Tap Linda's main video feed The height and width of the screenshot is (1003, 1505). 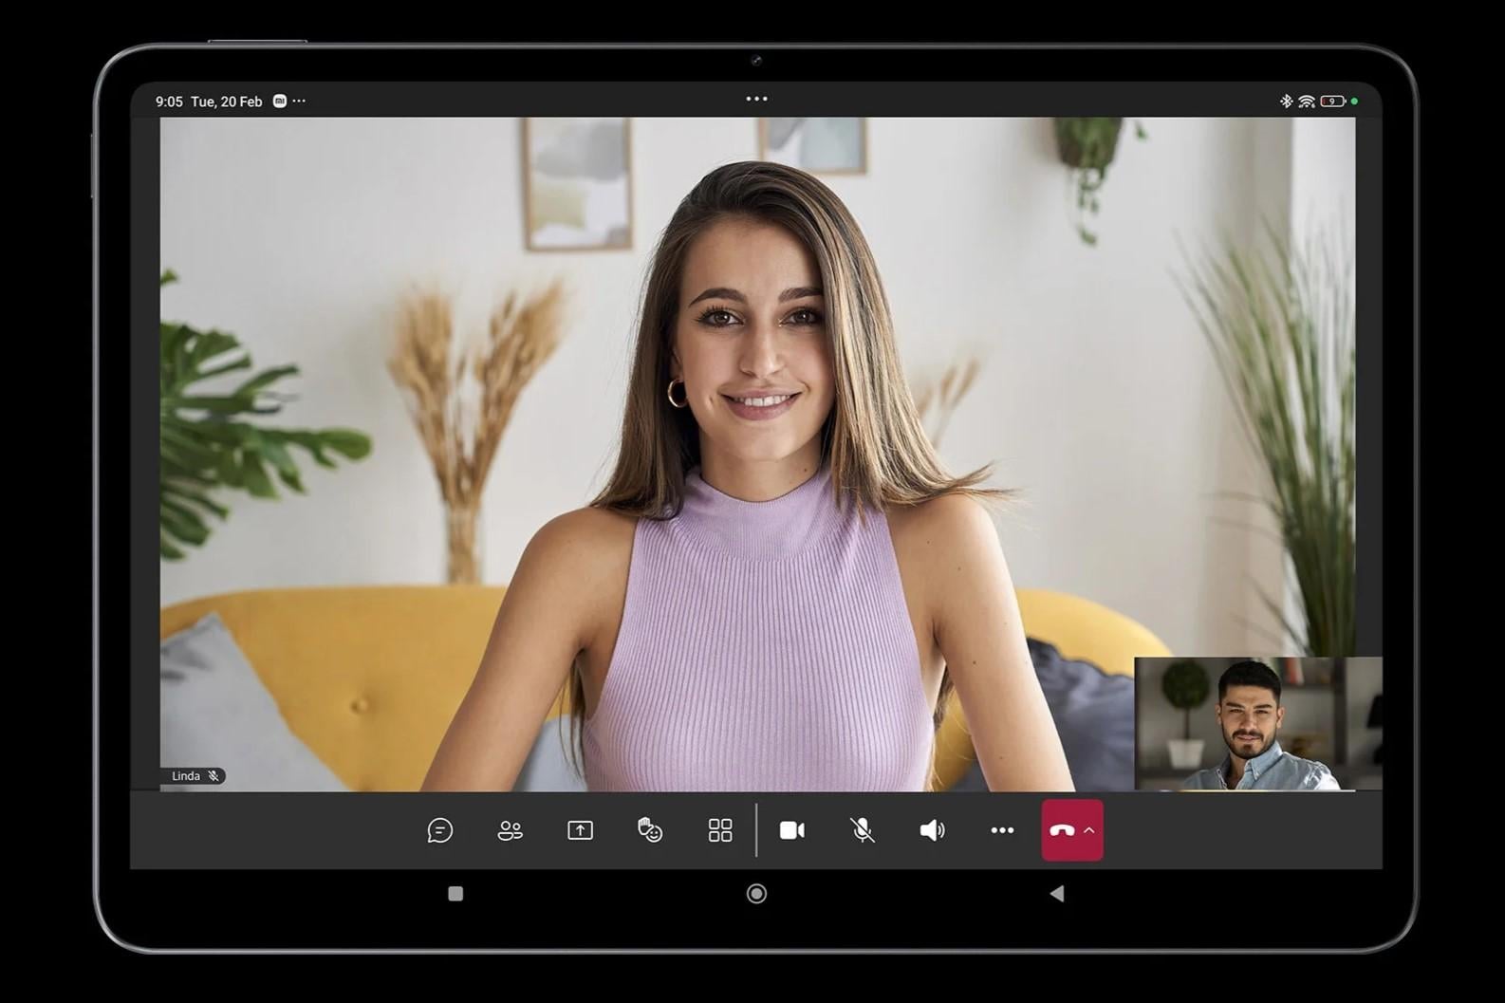757,427
